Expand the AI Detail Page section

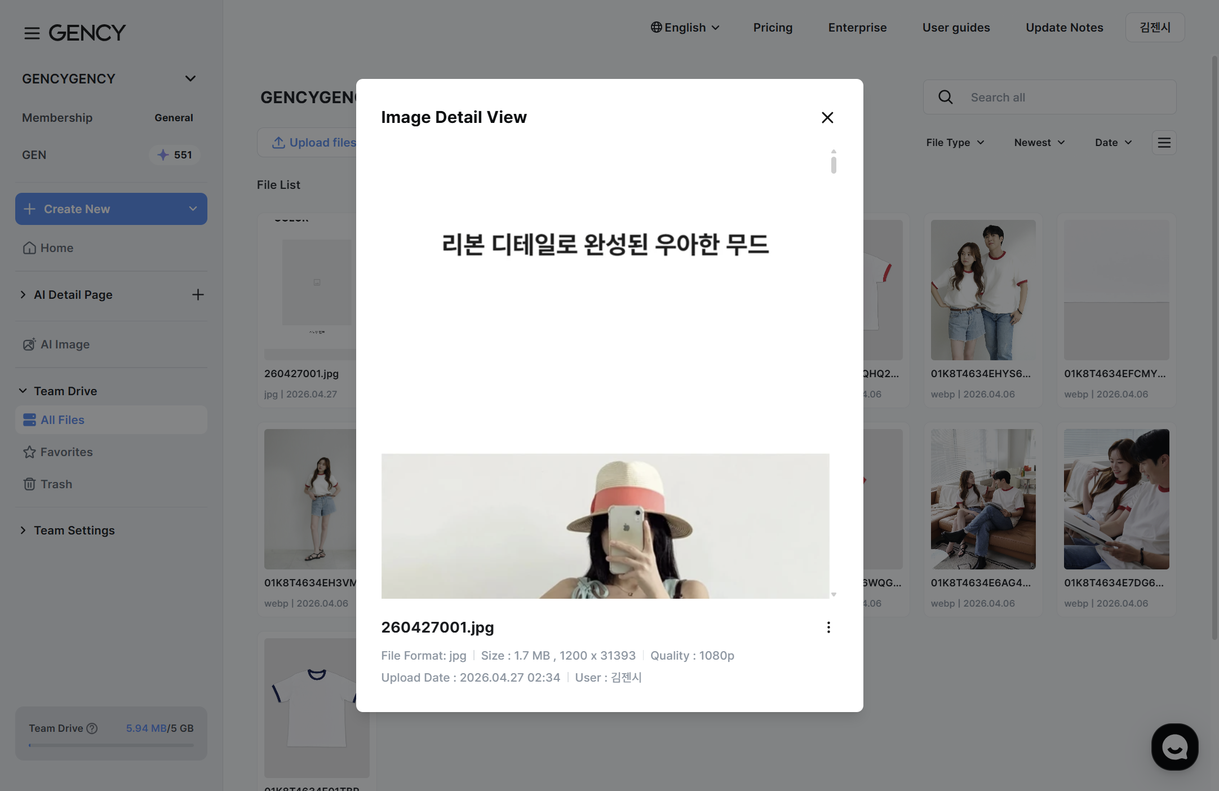(x=23, y=295)
